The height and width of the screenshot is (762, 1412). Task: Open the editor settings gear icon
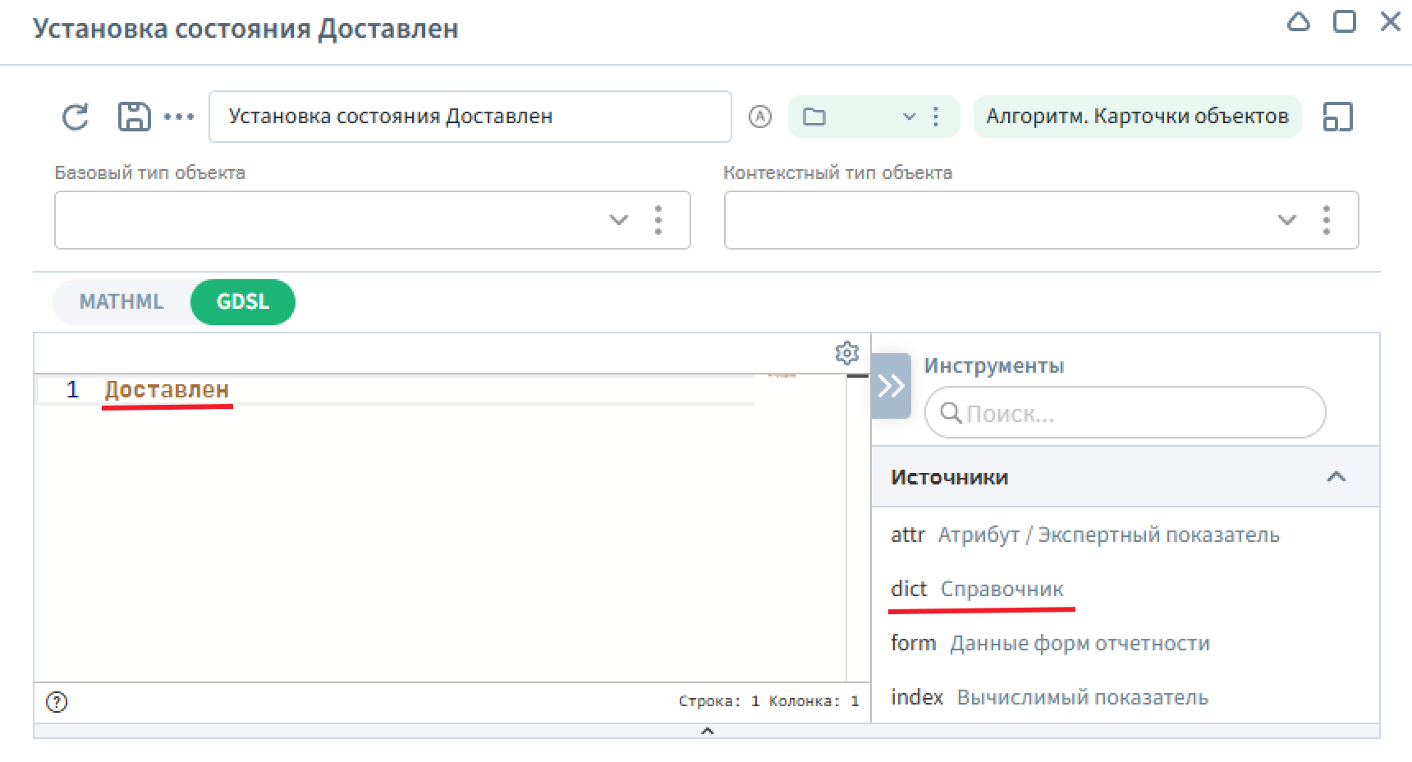(846, 353)
